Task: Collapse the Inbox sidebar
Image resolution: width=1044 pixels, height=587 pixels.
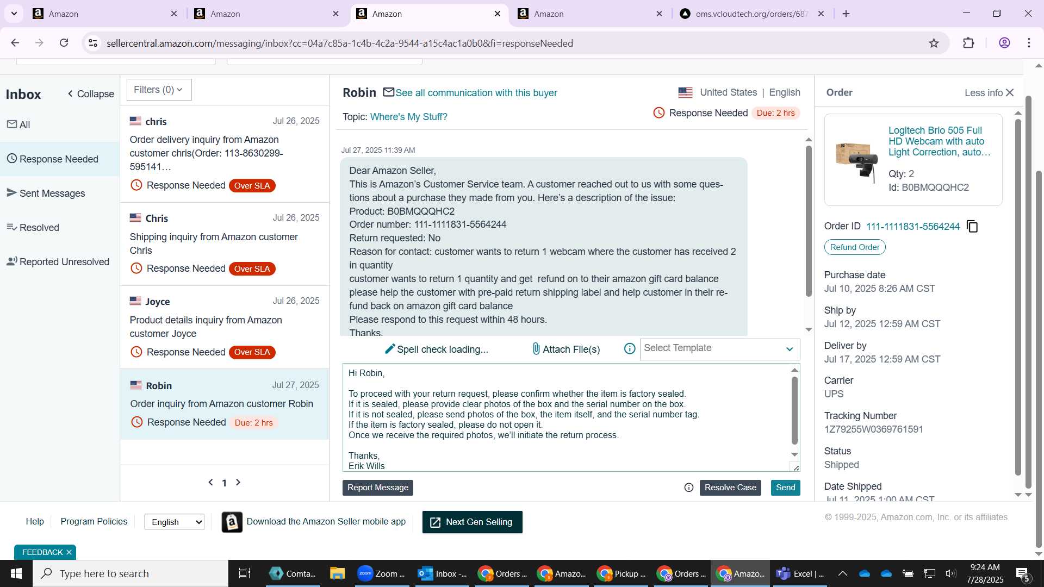Action: coord(91,94)
